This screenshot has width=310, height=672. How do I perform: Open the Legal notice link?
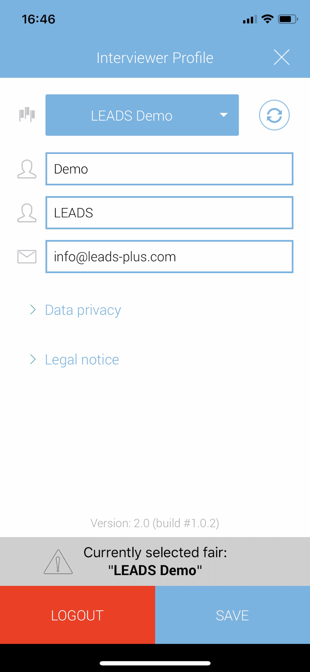pos(82,360)
